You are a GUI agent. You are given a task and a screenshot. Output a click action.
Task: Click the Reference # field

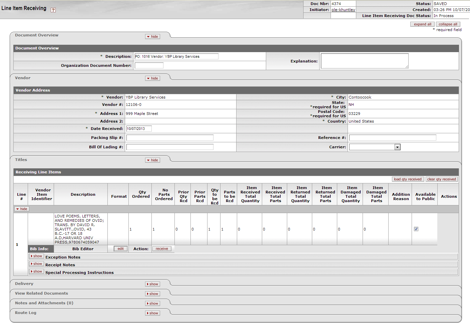pos(393,138)
